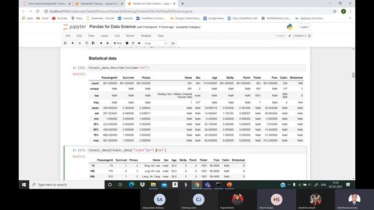
Task: Open Dropbox from the taskbar
Action: [x=143, y=184]
